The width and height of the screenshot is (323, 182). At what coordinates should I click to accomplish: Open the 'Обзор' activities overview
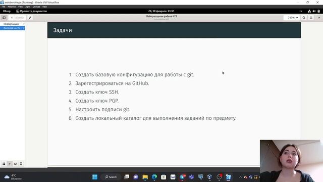pyautogui.click(x=7, y=11)
